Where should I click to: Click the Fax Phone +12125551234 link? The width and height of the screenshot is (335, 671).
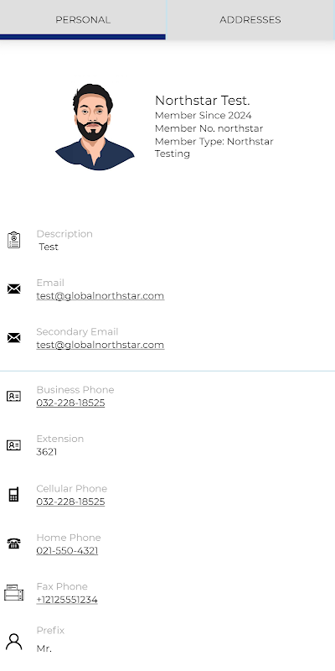coord(67,600)
